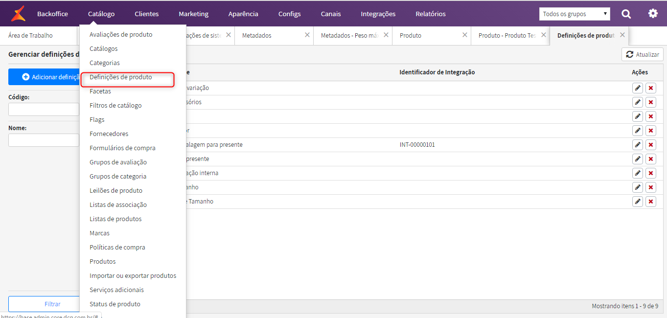Edit the row ending in 'ação interna'

637,173
